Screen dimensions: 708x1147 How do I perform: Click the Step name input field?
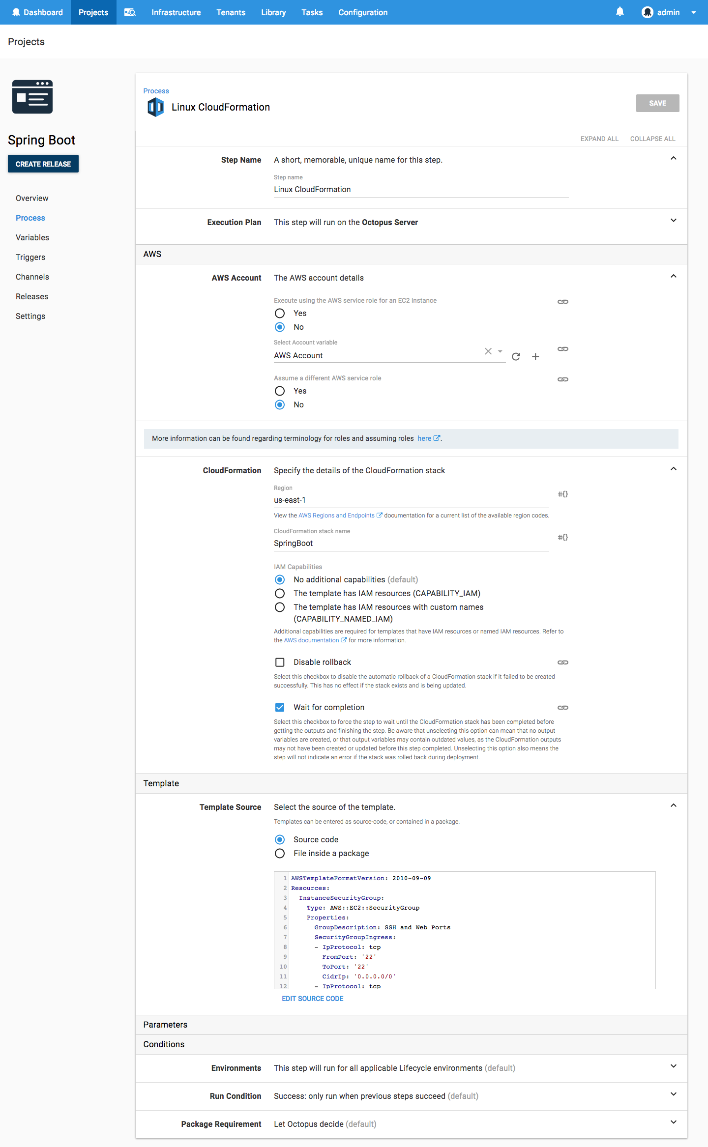point(421,189)
